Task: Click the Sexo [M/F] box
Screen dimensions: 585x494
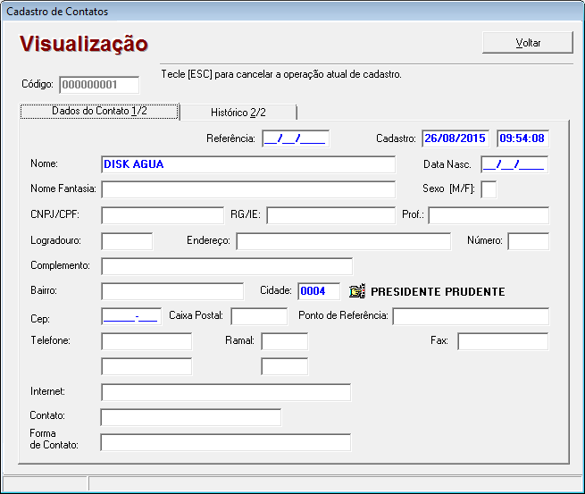Action: (489, 189)
